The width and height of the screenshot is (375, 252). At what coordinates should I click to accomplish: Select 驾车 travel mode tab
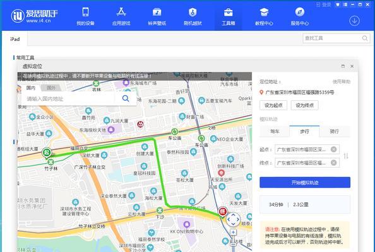coord(275,131)
